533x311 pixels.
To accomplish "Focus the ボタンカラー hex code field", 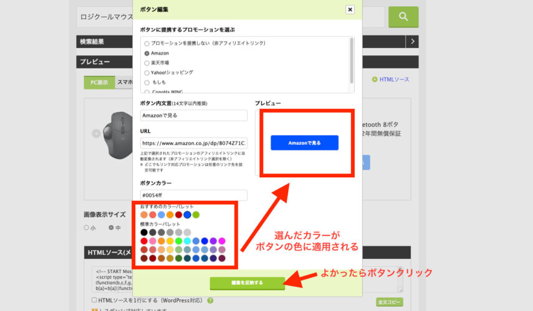I will 194,195.
